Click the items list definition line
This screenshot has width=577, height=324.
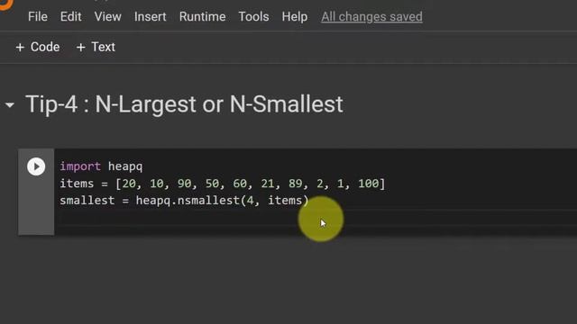[x=223, y=184]
